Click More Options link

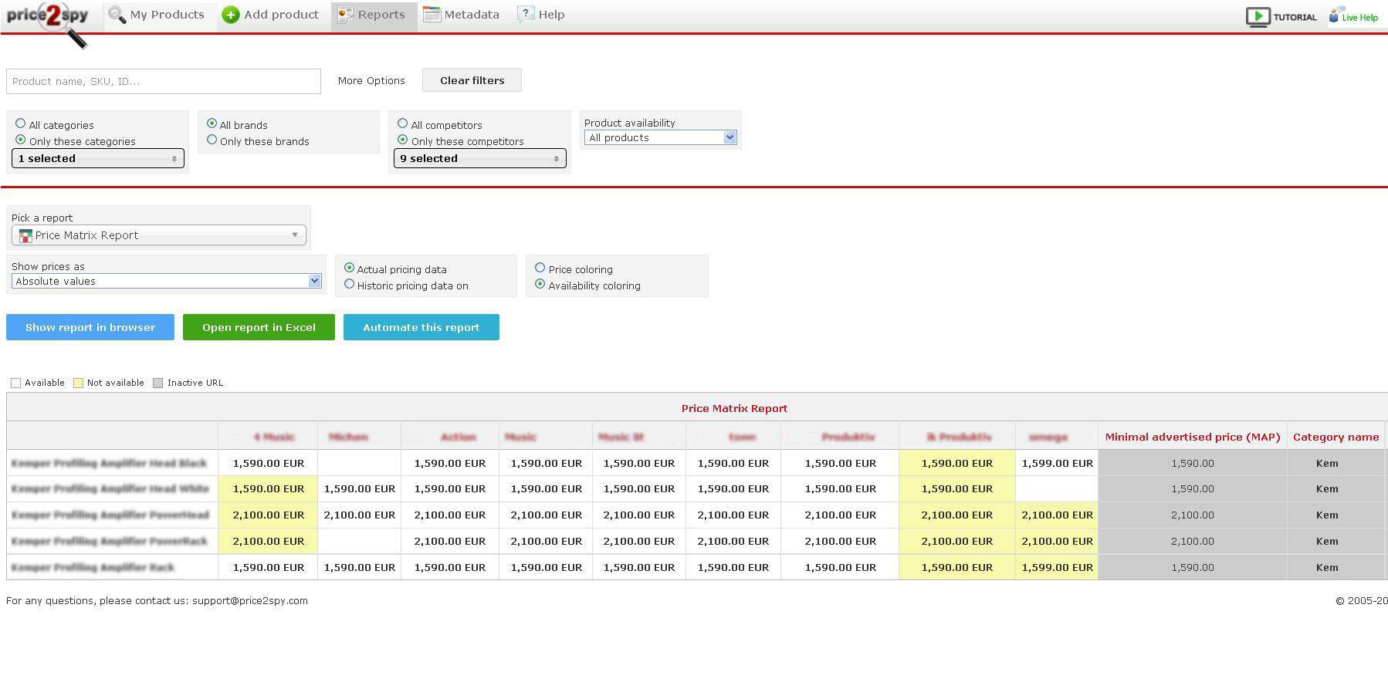(371, 80)
